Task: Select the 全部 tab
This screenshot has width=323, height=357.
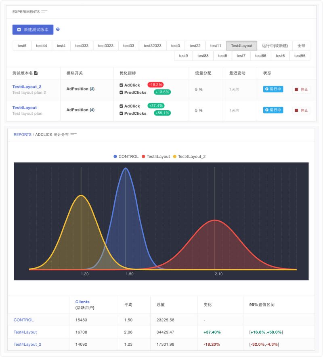Action: (x=301, y=46)
